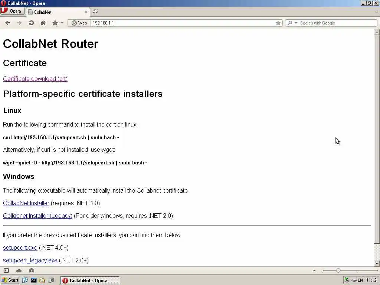Viewport: 380px width, 285px height.
Task: Open the home page via house icon
Action: coord(43,23)
